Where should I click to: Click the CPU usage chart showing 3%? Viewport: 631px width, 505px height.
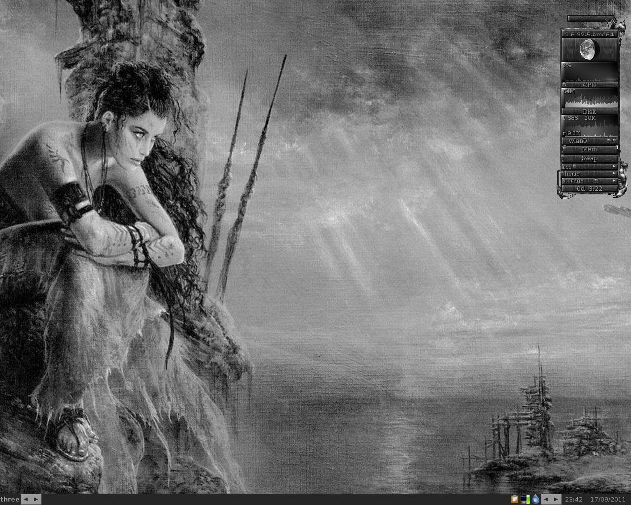590,72
